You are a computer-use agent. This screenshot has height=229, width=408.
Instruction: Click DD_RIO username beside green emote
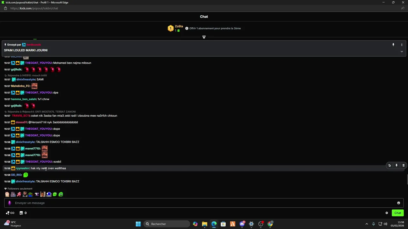pyautogui.click(x=16, y=175)
